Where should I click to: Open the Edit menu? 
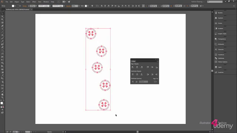(x=11, y=2)
